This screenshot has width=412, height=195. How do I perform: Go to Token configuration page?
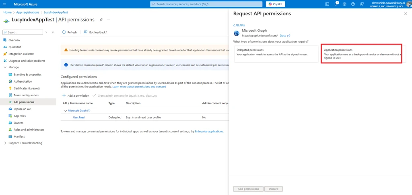26,95
